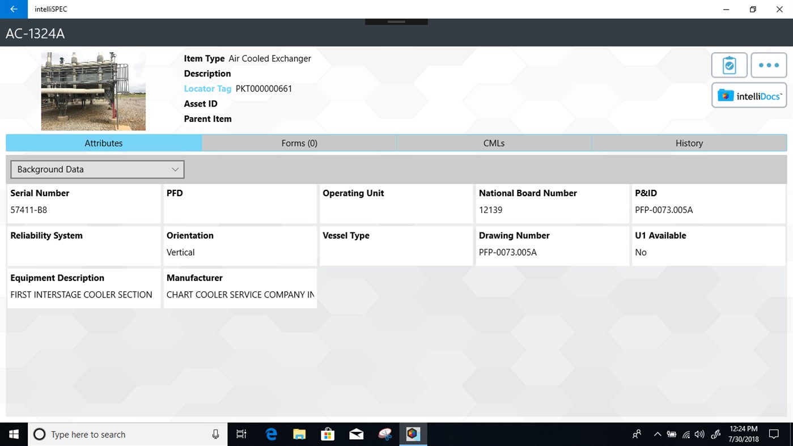Open the intelliDocs button
This screenshot has width=793, height=446.
click(x=749, y=95)
